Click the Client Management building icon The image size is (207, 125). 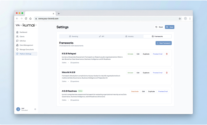(17, 45)
